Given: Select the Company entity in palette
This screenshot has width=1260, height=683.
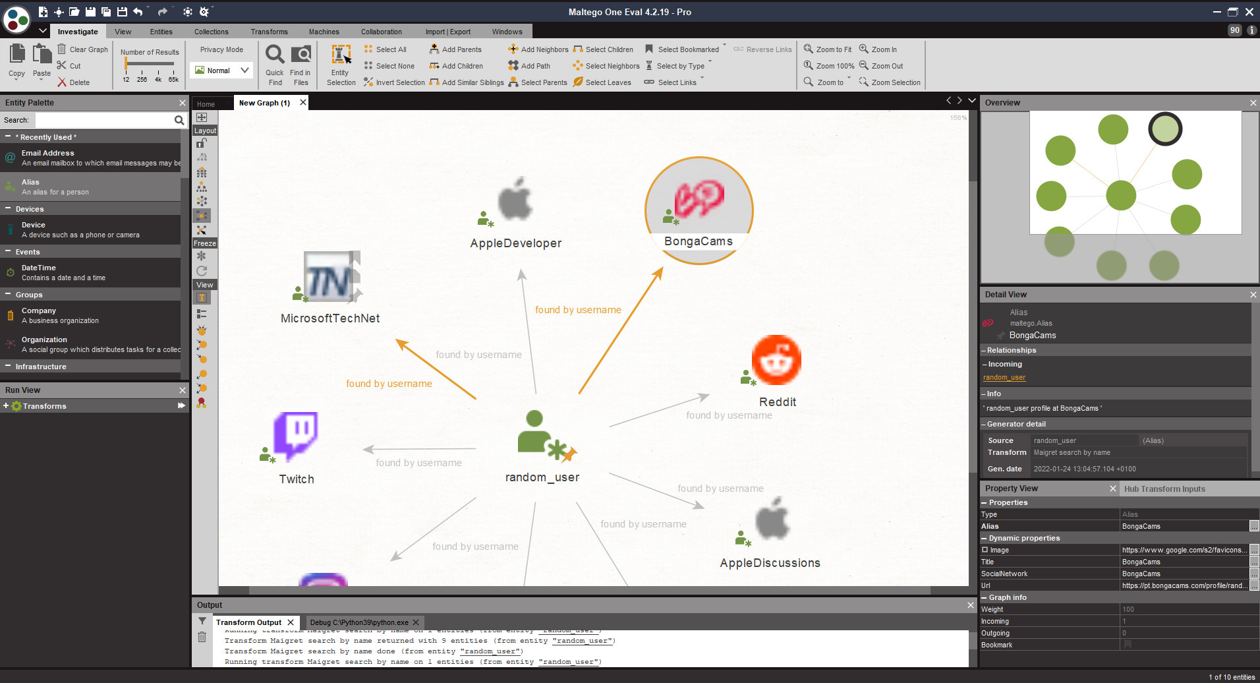Looking at the screenshot, I should [90, 316].
